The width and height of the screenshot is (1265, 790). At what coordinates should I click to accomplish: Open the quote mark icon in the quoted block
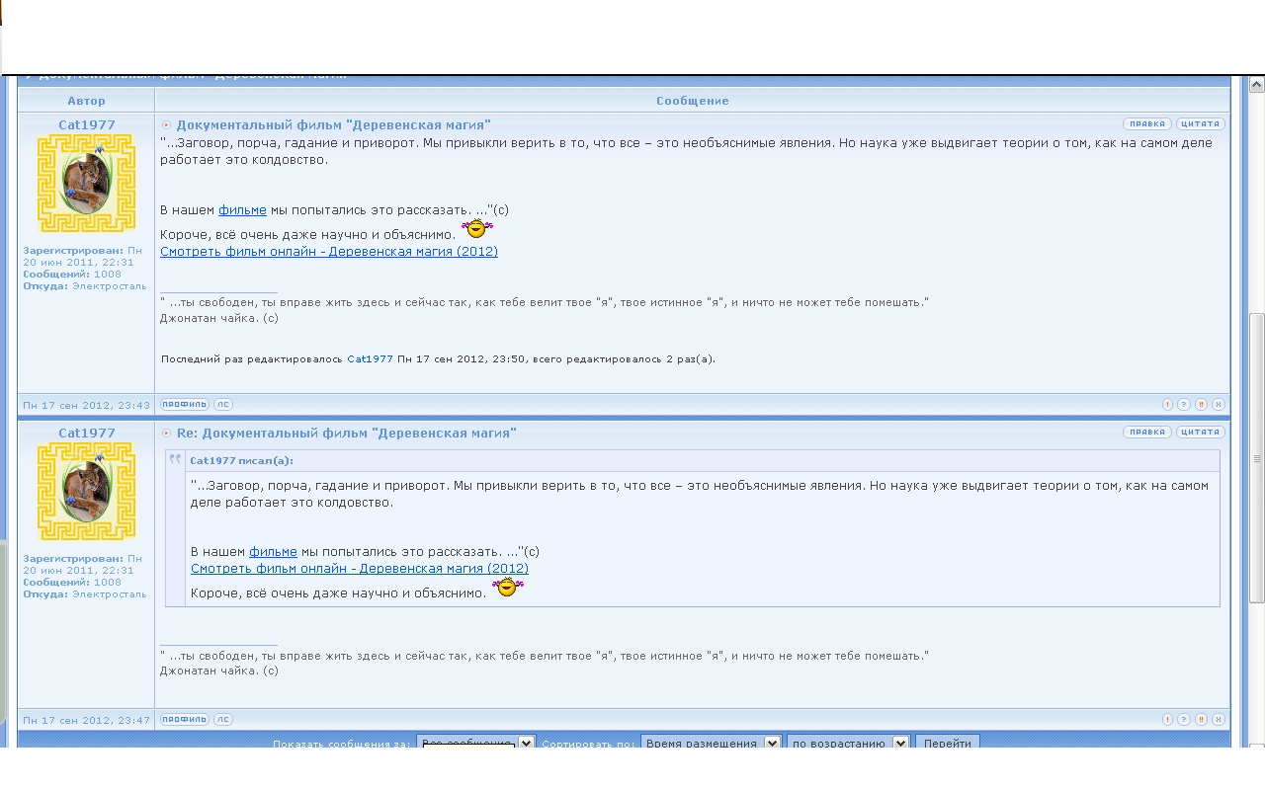(176, 459)
